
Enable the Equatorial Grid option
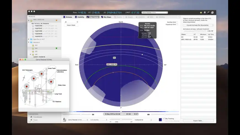[x=177, y=24]
